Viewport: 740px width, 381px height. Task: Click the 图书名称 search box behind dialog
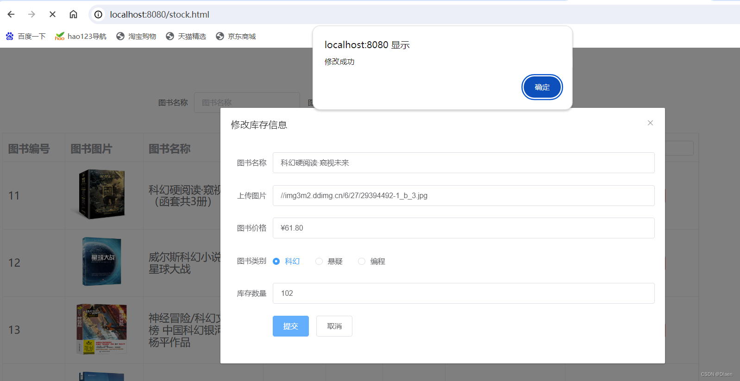247,102
